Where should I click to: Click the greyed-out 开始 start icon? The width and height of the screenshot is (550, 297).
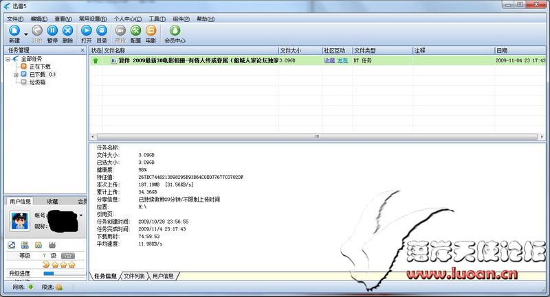coord(37,31)
